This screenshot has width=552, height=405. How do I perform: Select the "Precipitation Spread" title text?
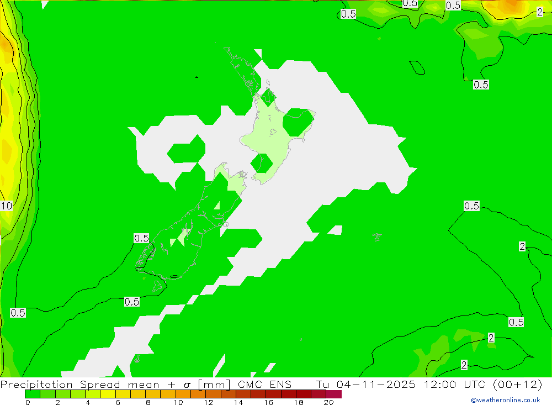click(x=60, y=384)
